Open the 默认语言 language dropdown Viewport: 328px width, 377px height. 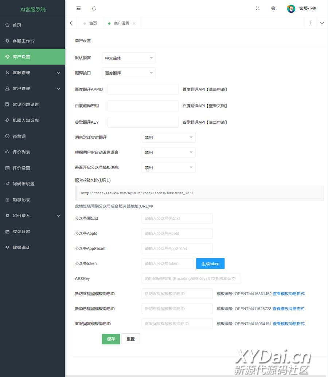point(129,57)
